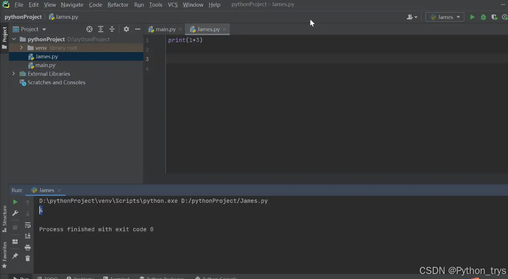Select James.py in the project tree
Viewport: 508px width, 279px height.
click(76, 57)
